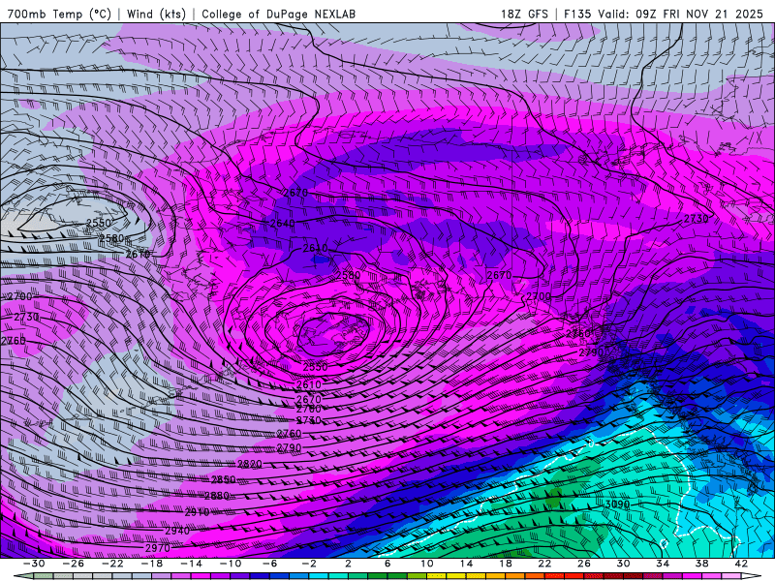Click the 18 color scale label
This screenshot has height=581, width=775.
pos(506,564)
